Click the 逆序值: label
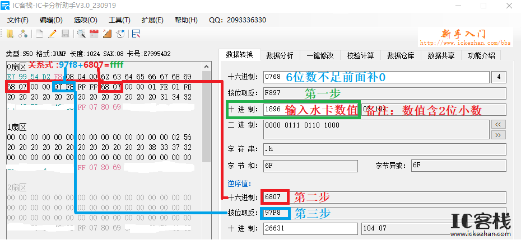Image resolution: width=521 pixels, height=240 pixels. (x=239, y=183)
